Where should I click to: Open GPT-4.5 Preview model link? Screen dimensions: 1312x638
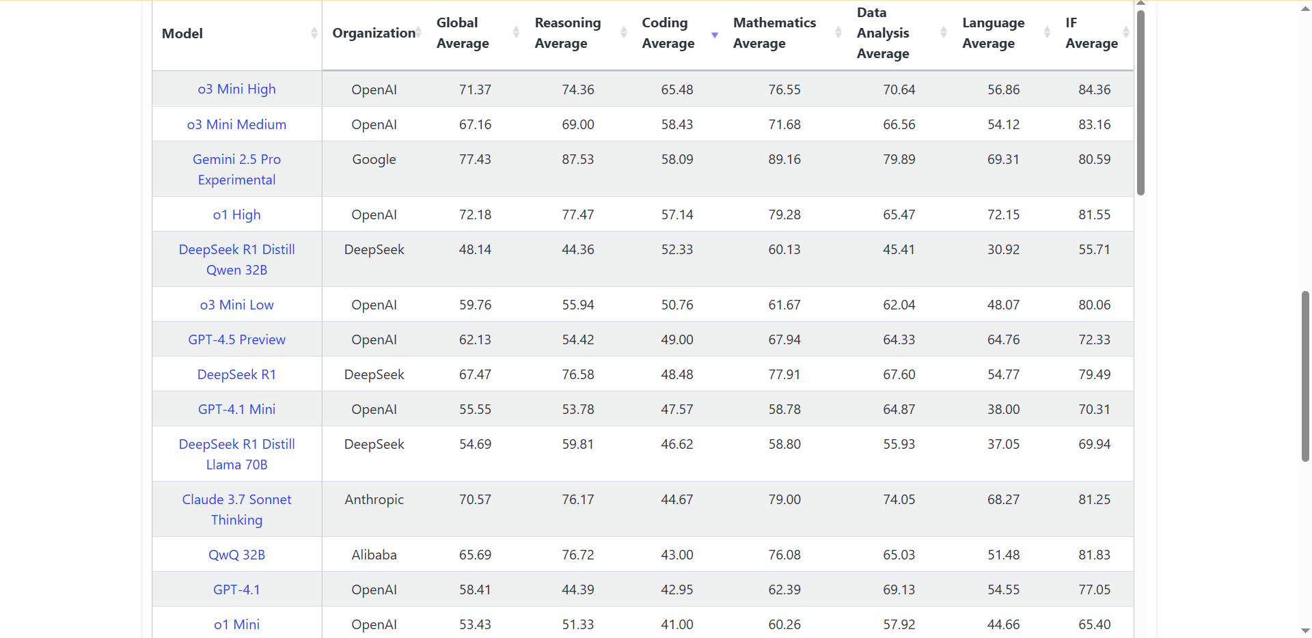pyautogui.click(x=236, y=339)
